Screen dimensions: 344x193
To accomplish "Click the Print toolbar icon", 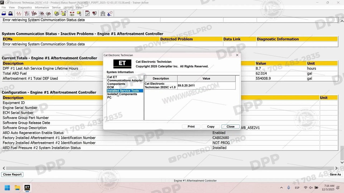I will coord(4,13).
